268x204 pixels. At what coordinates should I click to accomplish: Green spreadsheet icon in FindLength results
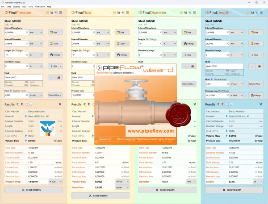point(218,104)
